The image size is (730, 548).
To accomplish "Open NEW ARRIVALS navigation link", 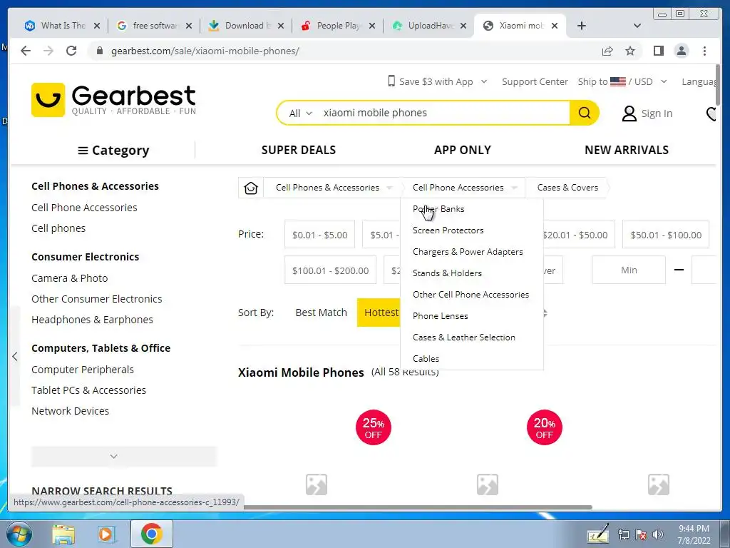I will point(627,150).
